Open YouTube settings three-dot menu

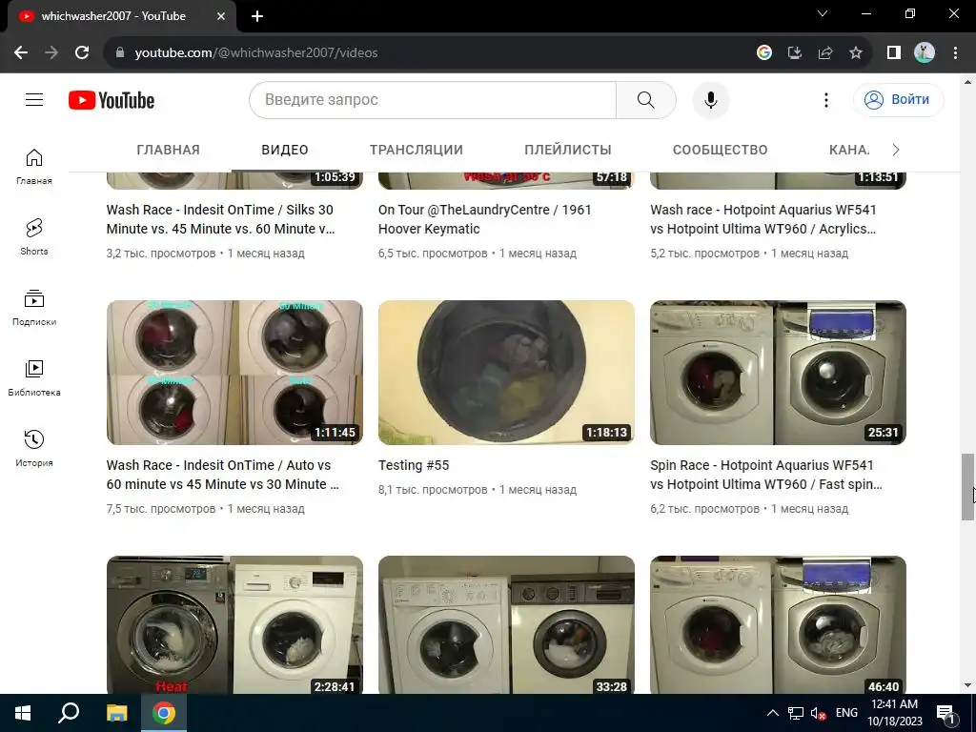pyautogui.click(x=826, y=99)
